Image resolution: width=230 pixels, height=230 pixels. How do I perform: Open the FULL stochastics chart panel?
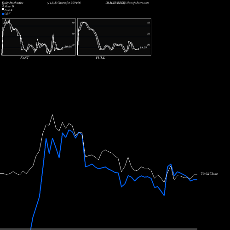(114, 37)
